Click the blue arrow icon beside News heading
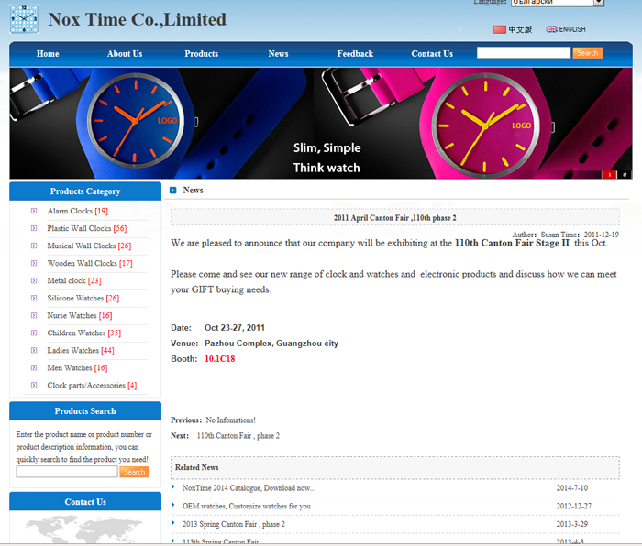 pyautogui.click(x=173, y=191)
